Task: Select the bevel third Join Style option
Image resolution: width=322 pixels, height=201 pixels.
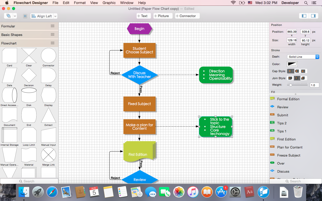Action: tap(304, 78)
